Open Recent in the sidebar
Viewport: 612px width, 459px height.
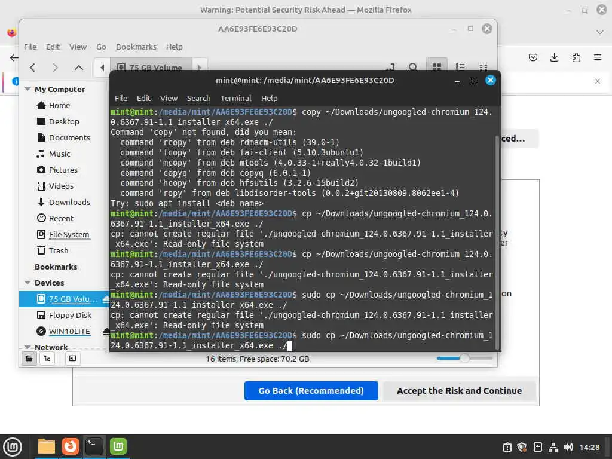(x=61, y=218)
